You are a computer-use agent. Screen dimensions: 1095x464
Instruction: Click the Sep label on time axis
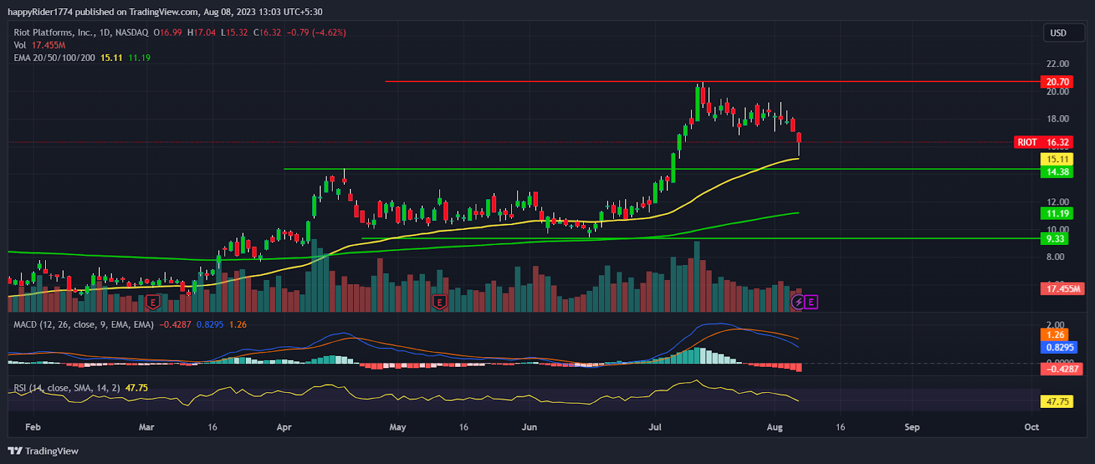pyautogui.click(x=912, y=427)
